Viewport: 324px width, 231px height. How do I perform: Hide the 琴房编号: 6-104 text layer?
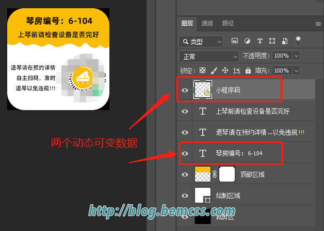coord(185,153)
